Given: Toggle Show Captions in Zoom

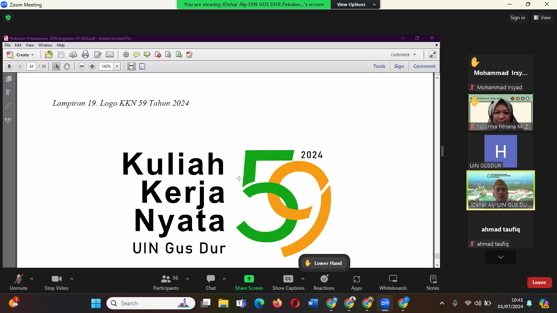Looking at the screenshot, I should (288, 282).
